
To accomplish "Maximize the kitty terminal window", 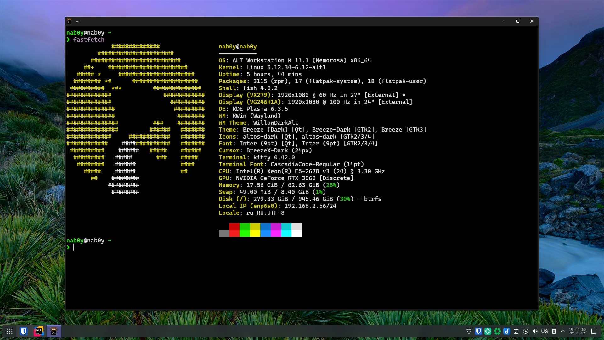I will click(518, 21).
